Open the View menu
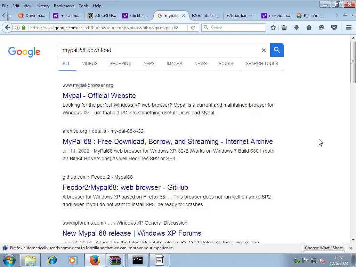Image resolution: width=356 pixels, height=267 pixels. (28, 6)
